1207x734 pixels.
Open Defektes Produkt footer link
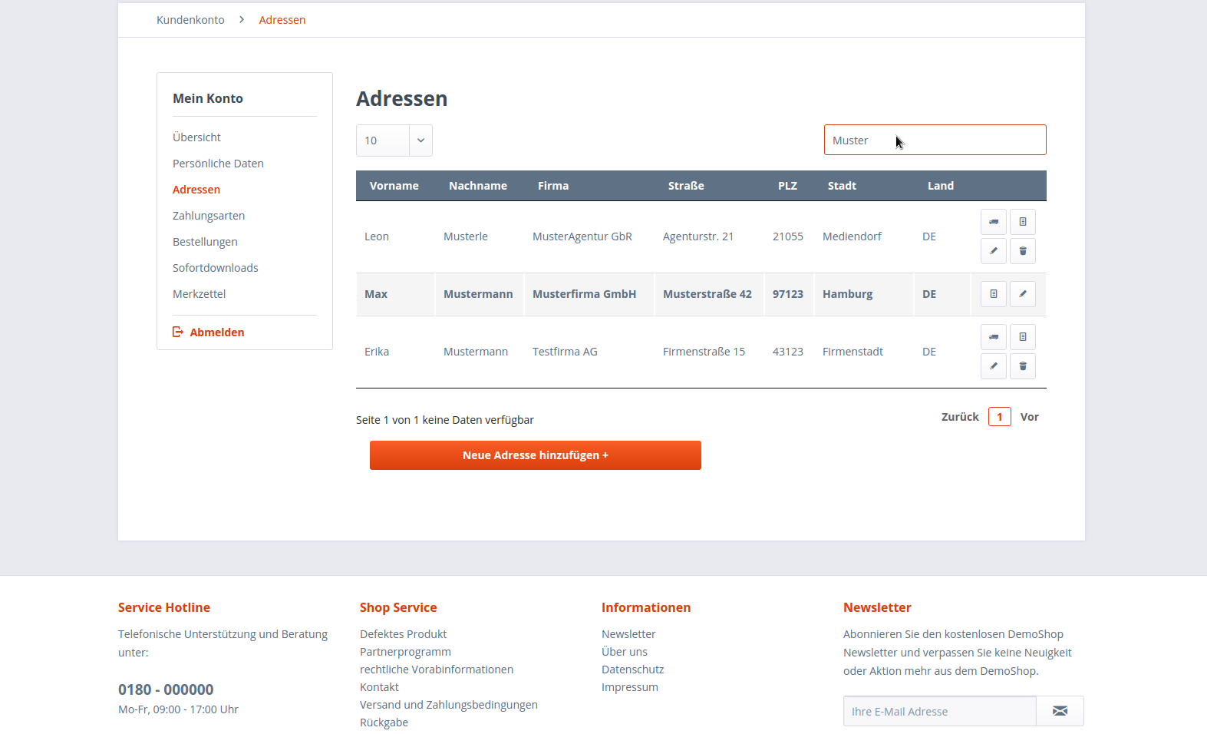[x=403, y=634]
